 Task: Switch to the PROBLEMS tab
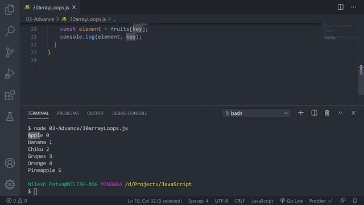click(x=68, y=113)
